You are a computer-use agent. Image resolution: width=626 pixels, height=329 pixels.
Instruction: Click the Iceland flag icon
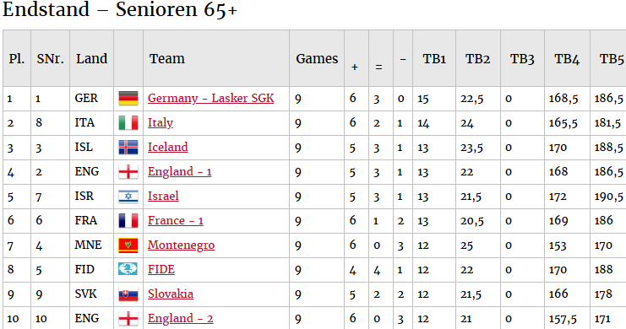coord(128,147)
